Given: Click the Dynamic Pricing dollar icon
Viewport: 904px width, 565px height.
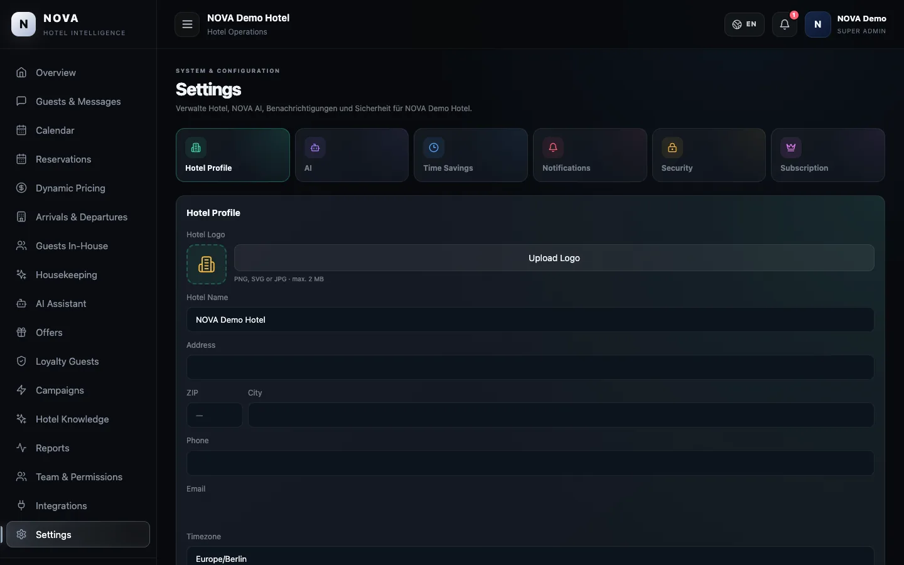Looking at the screenshot, I should (21, 188).
